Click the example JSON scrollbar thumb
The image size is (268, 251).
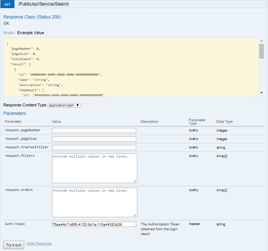pos(261,51)
